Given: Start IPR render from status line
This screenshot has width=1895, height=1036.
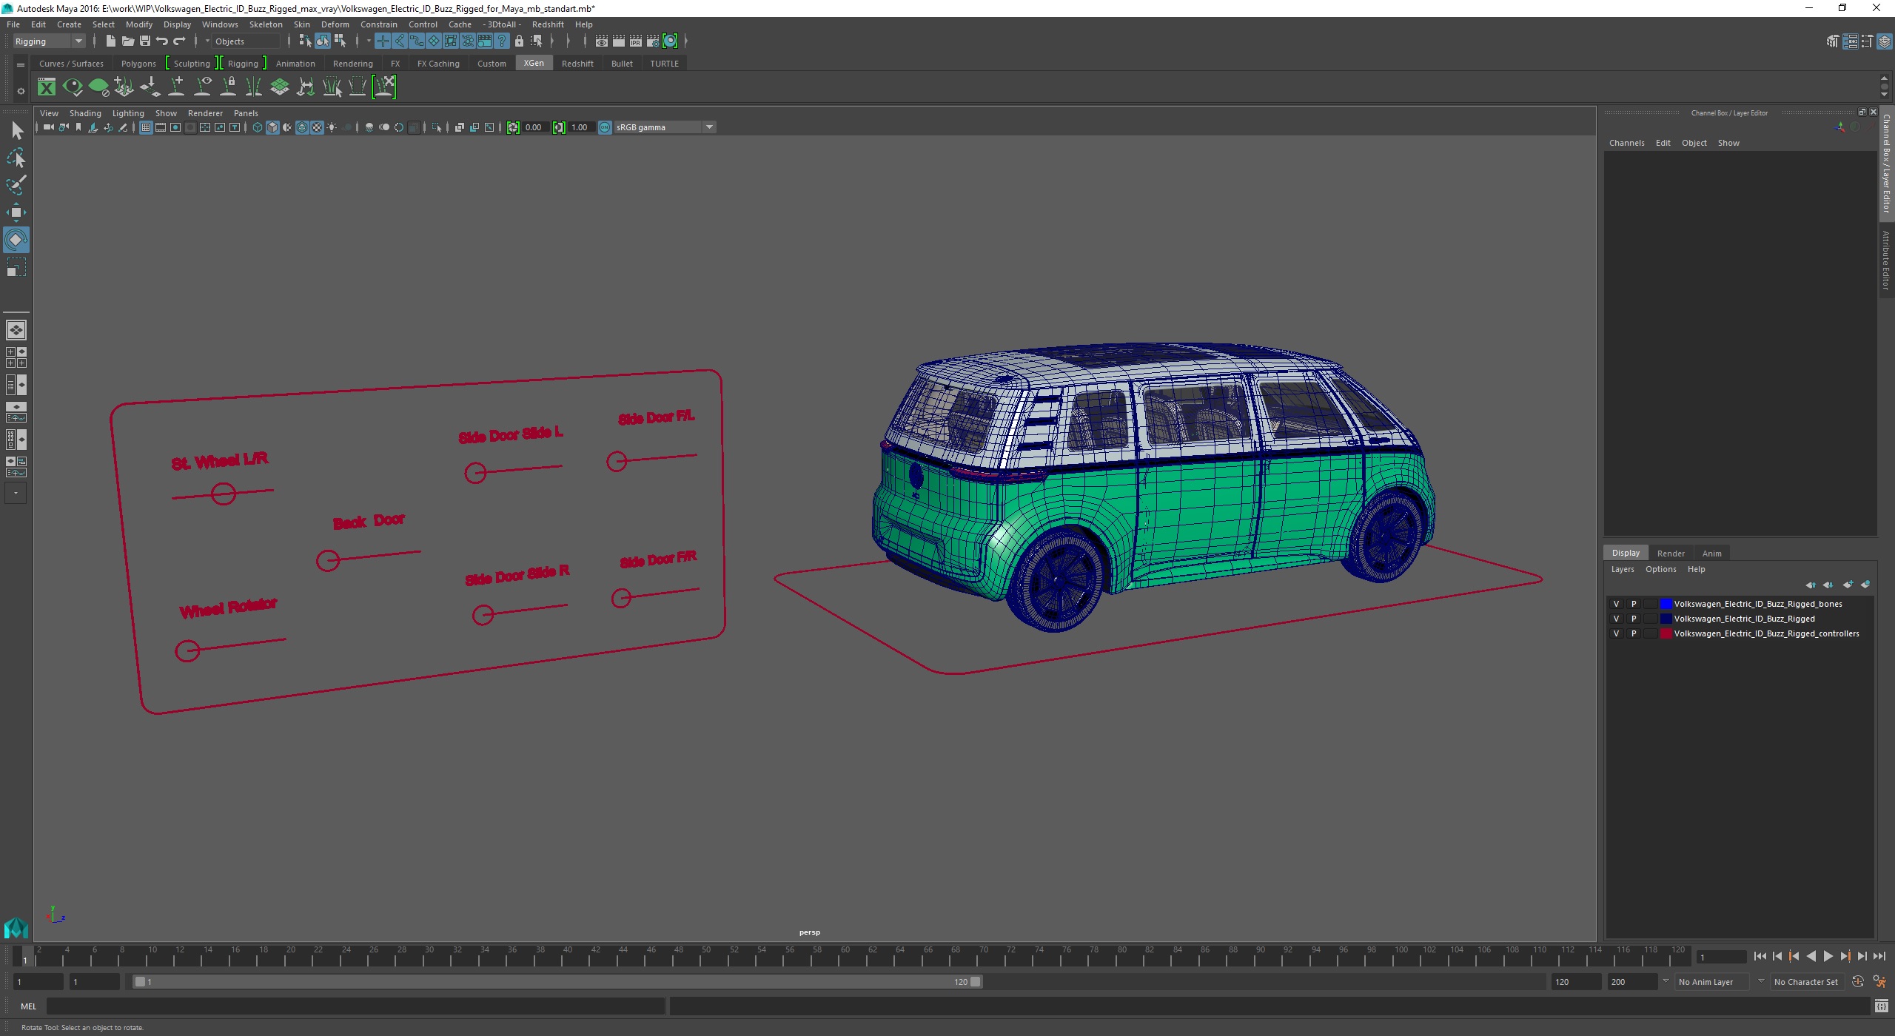Looking at the screenshot, I should [636, 41].
